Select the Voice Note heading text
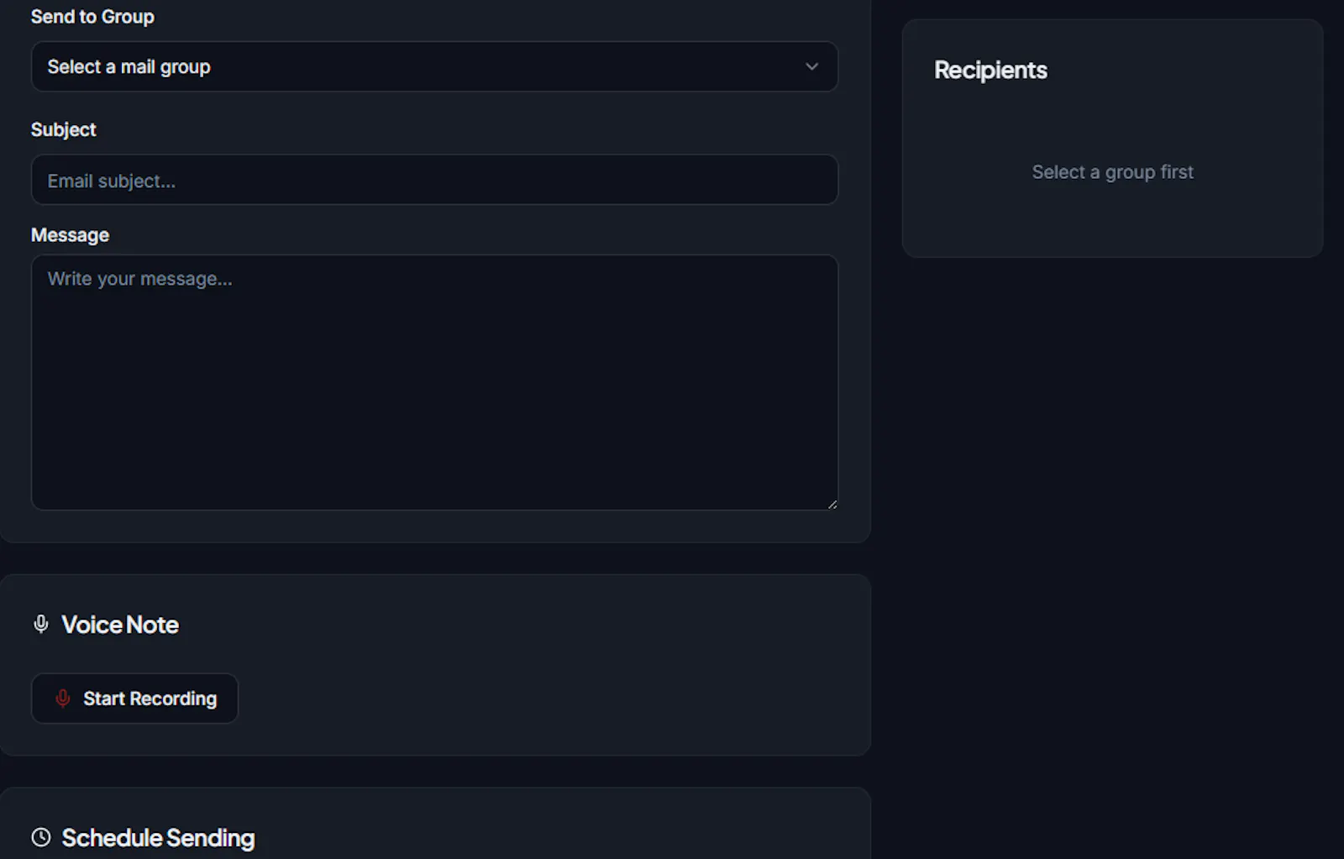The width and height of the screenshot is (1344, 859). point(120,625)
